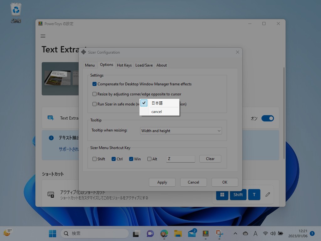Open Task View from the taskbar

click(136, 233)
